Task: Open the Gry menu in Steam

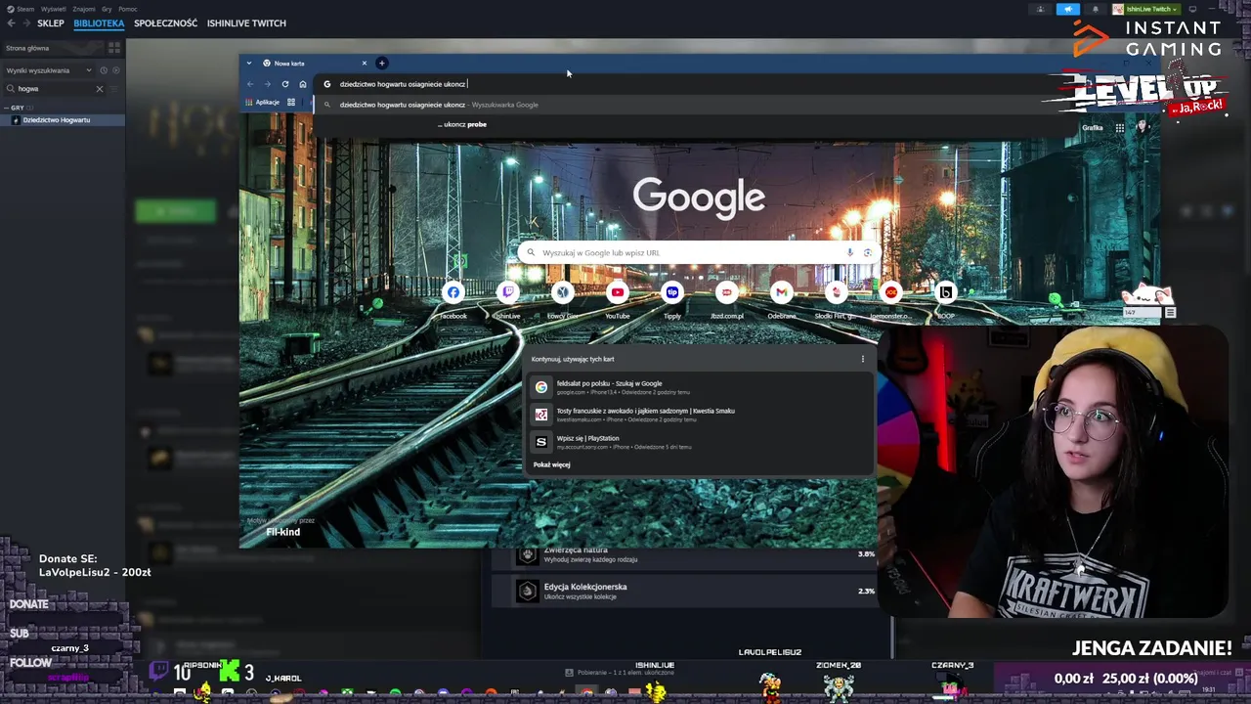Action: click(x=107, y=9)
